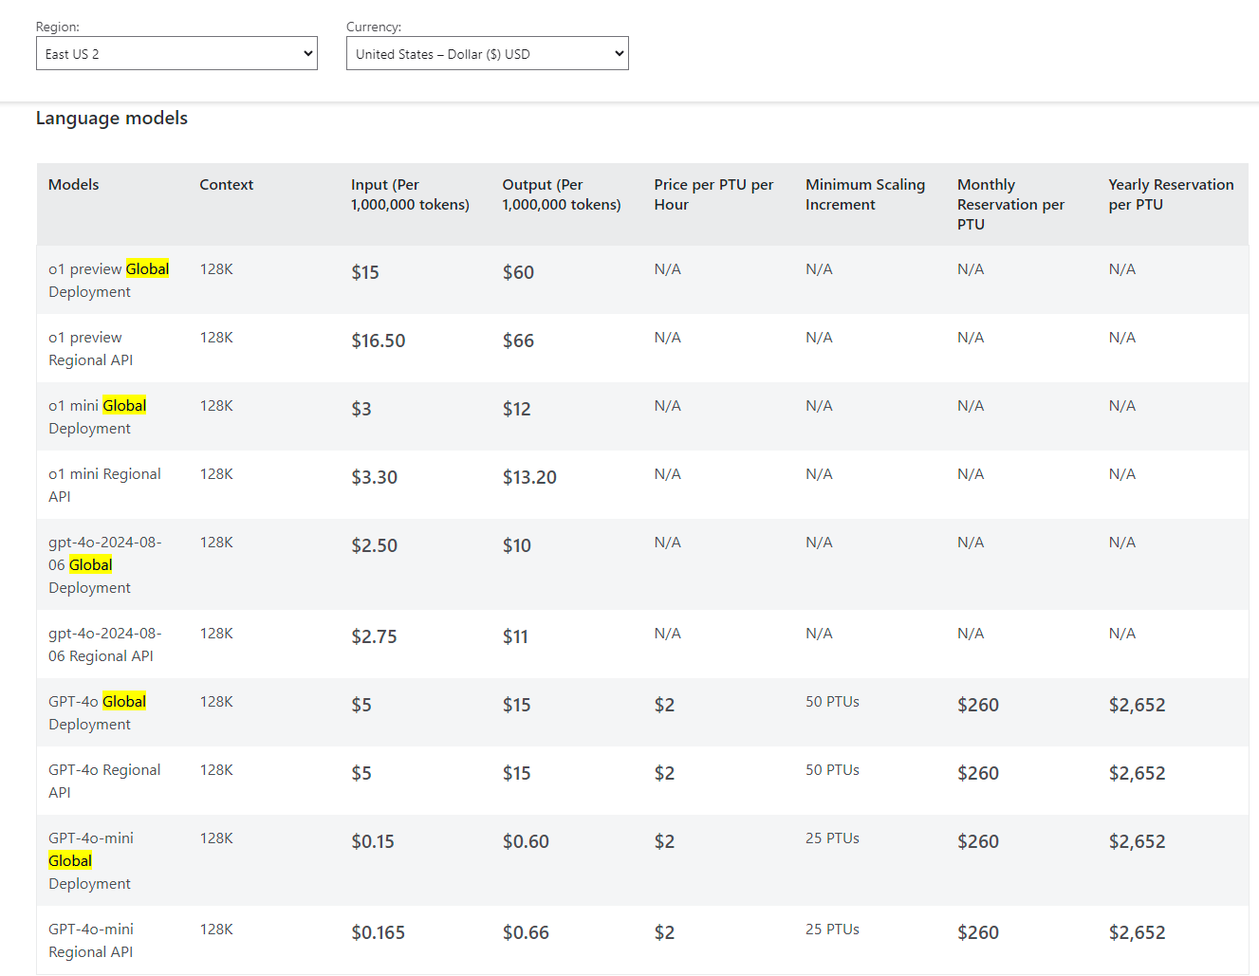Select the o1 preview Regional API row name
This screenshot has height=976, width=1259.
click(91, 348)
